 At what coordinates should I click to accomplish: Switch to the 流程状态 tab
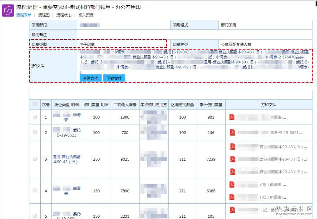pyautogui.click(x=64, y=15)
